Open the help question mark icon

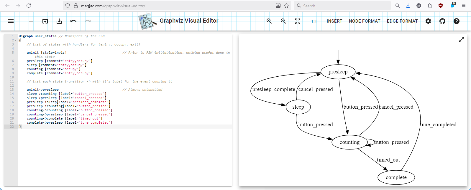click(x=457, y=21)
